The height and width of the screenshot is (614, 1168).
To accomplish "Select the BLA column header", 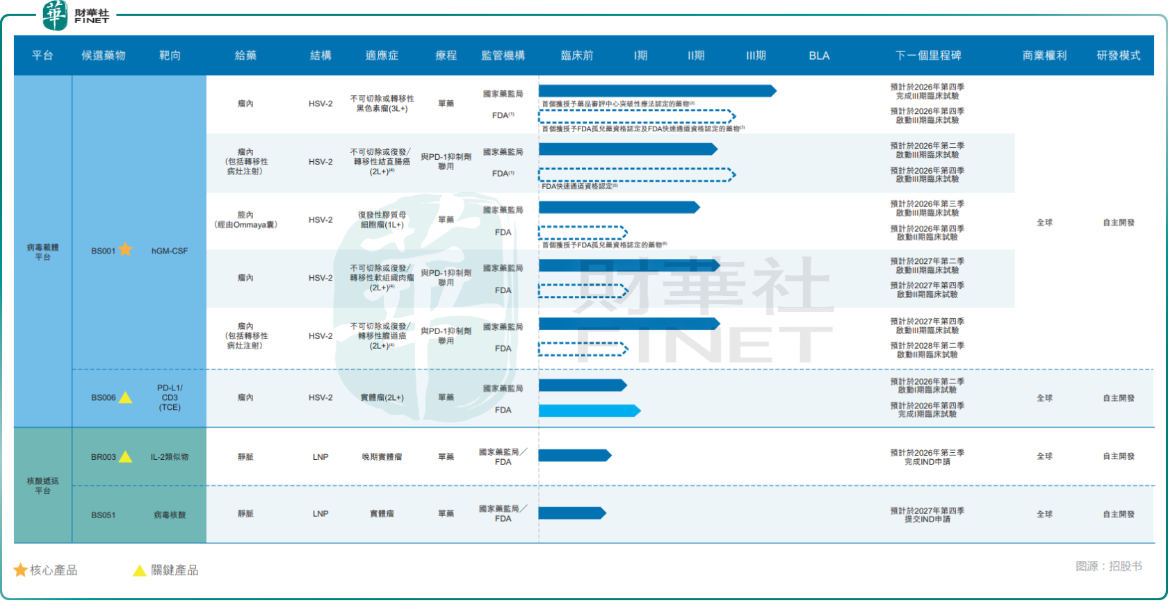I will click(x=819, y=56).
